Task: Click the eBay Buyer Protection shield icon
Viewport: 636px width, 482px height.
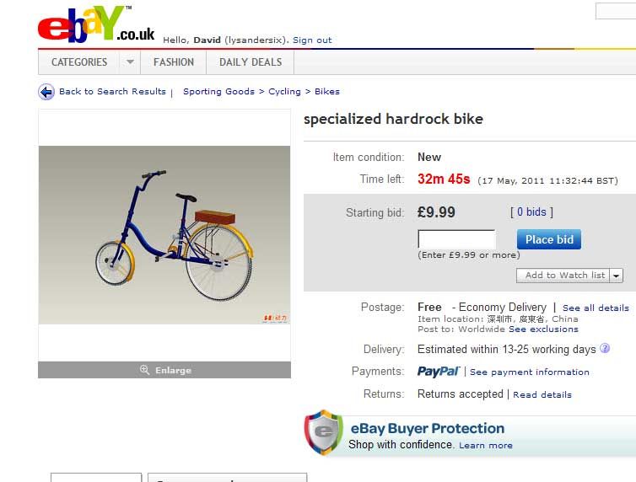Action: [324, 432]
